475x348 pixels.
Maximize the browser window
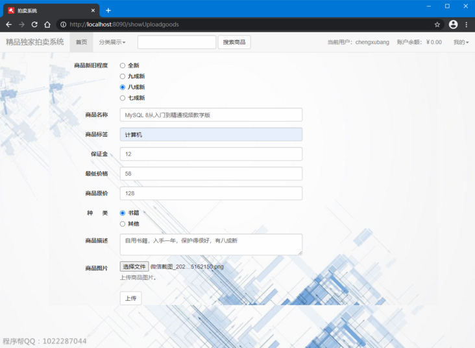click(447, 6)
